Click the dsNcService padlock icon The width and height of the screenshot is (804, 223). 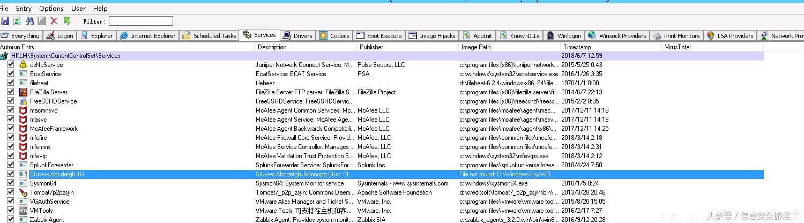coord(23,65)
